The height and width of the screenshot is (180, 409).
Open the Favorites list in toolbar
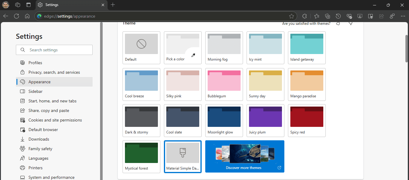(x=317, y=16)
